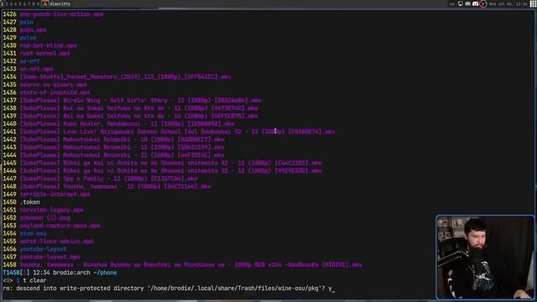Click line number 1445
This screenshot has height=302, width=537.
pyautogui.click(x=9, y=163)
